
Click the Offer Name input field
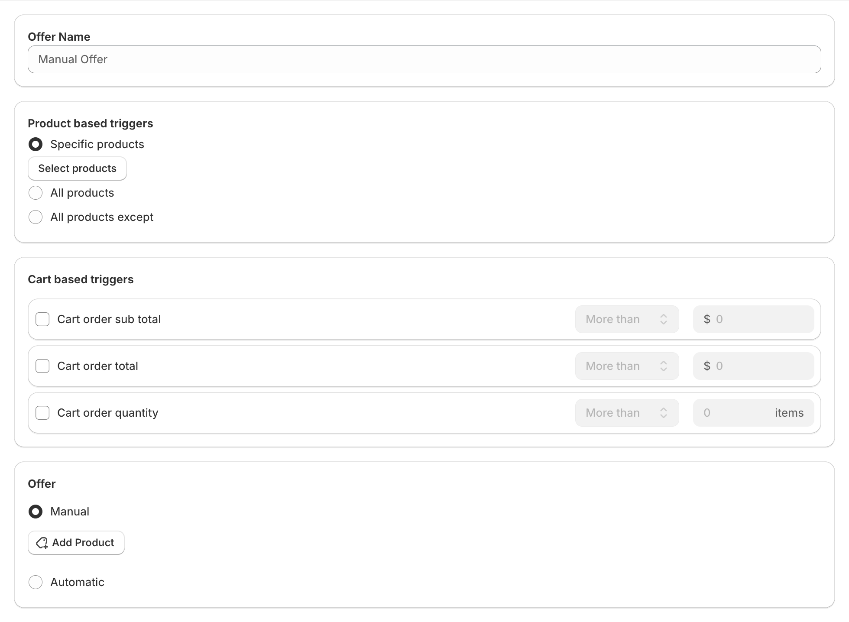pos(424,59)
